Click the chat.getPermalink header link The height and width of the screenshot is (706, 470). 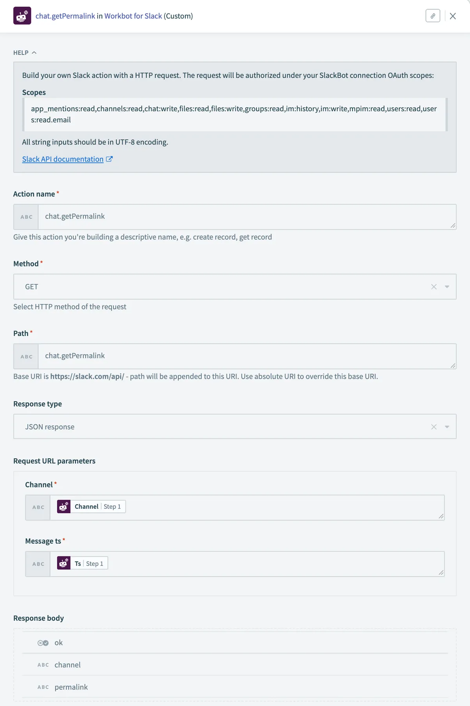[x=65, y=16]
